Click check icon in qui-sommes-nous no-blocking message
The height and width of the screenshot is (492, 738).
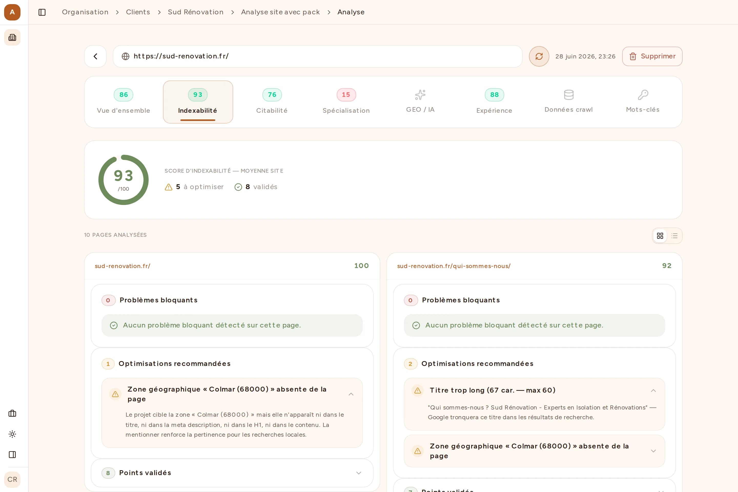(416, 325)
